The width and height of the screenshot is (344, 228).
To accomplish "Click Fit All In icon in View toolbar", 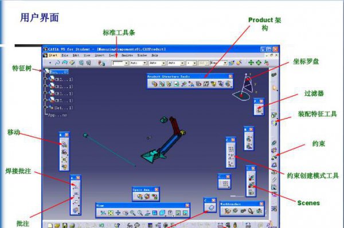I will point(111,213).
